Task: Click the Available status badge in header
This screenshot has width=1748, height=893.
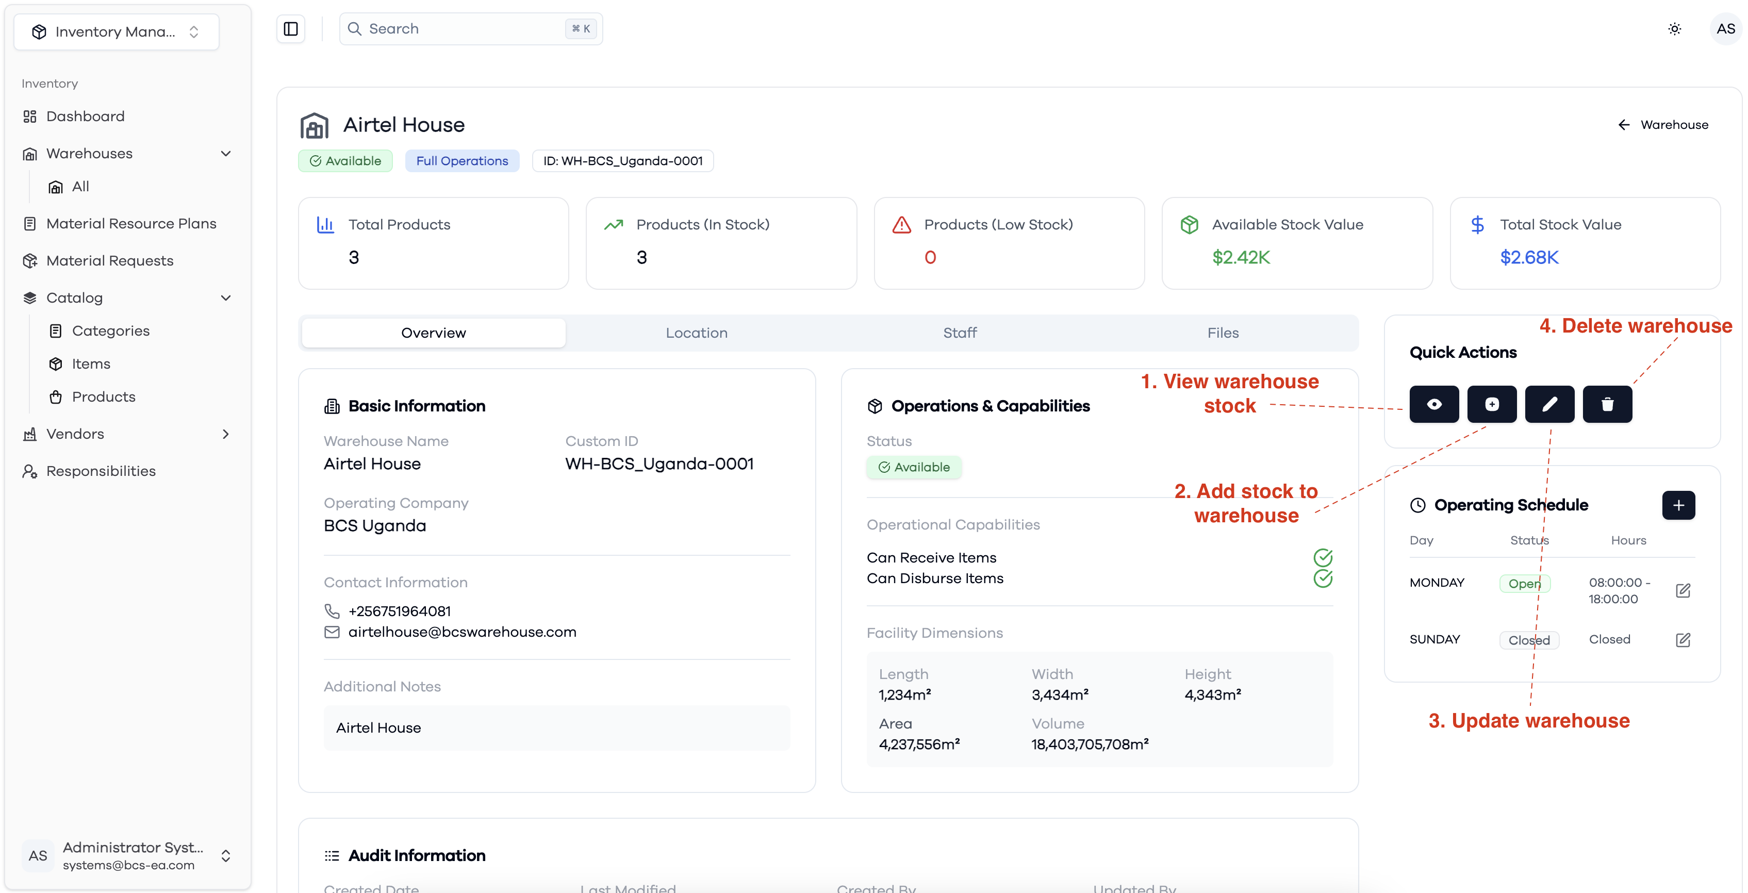Action: (x=345, y=161)
